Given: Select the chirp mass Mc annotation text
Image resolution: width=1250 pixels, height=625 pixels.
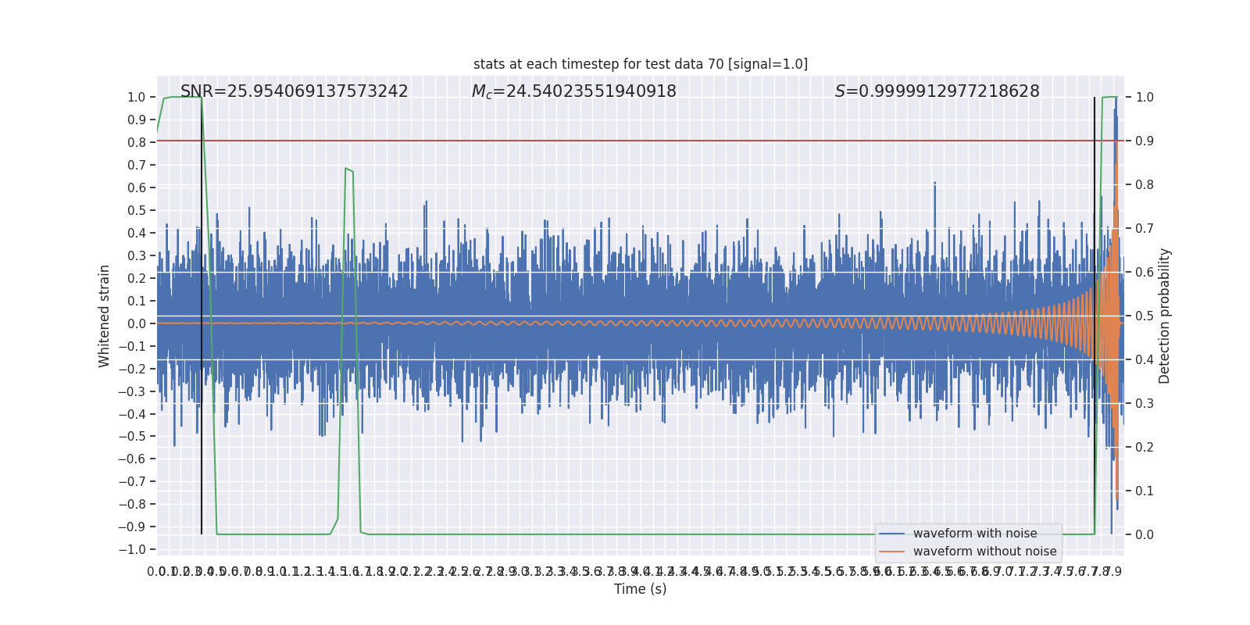Looking at the screenshot, I should pyautogui.click(x=573, y=91).
